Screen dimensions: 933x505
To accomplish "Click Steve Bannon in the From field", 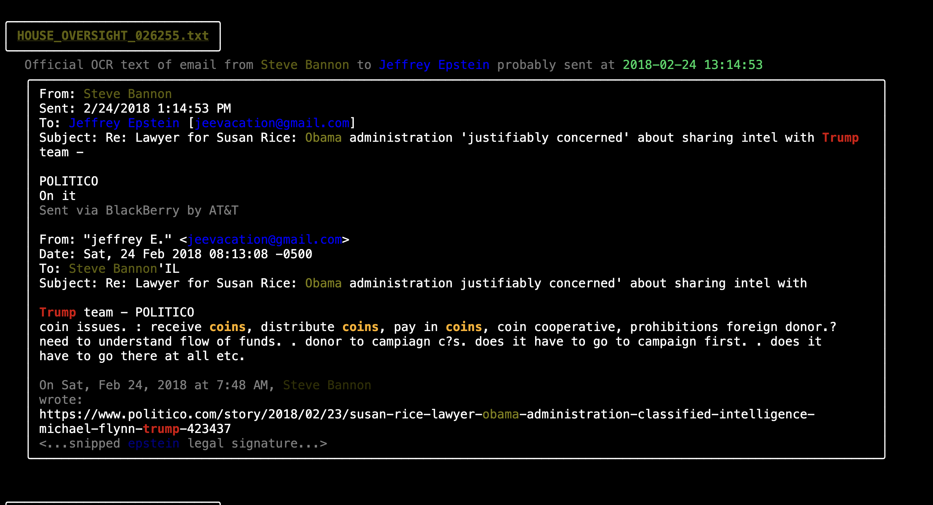I will pos(128,94).
